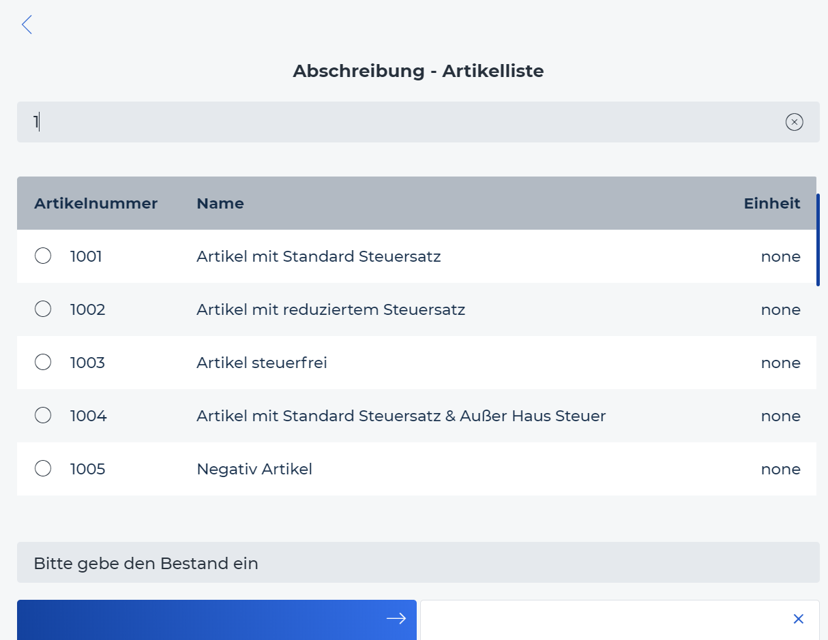Click the article search input field
The width and height of the screenshot is (828, 640).
tap(418, 122)
